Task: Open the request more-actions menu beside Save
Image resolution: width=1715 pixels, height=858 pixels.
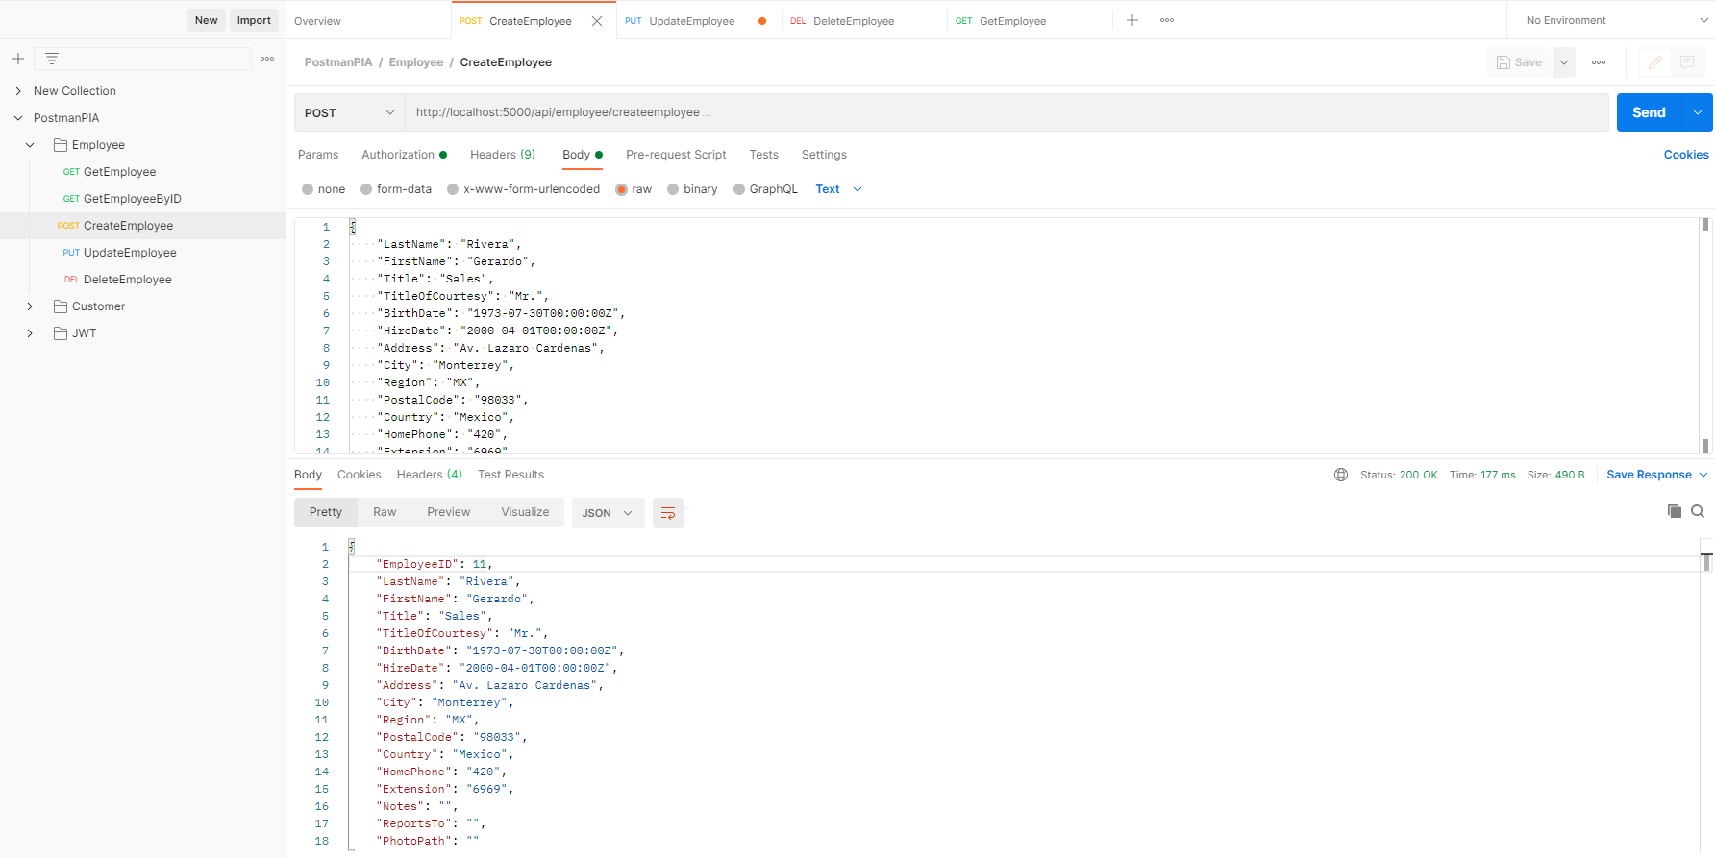Action: pyautogui.click(x=1599, y=62)
